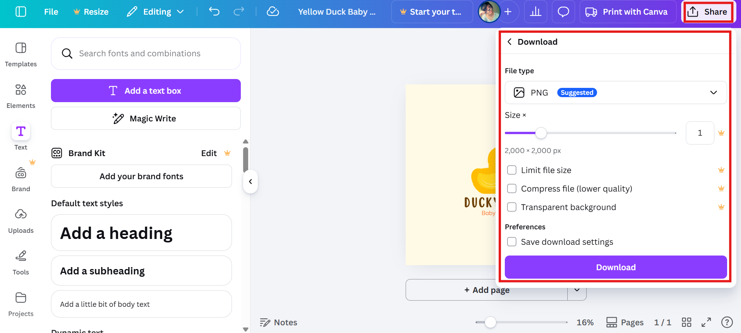Open the Templates panel

click(x=21, y=54)
